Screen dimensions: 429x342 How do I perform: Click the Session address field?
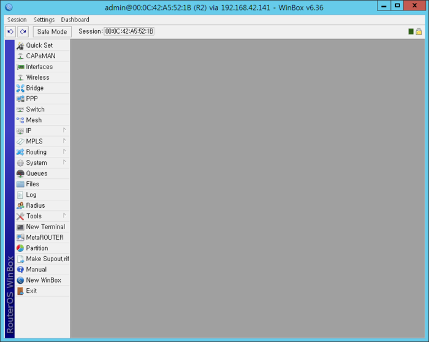[129, 31]
